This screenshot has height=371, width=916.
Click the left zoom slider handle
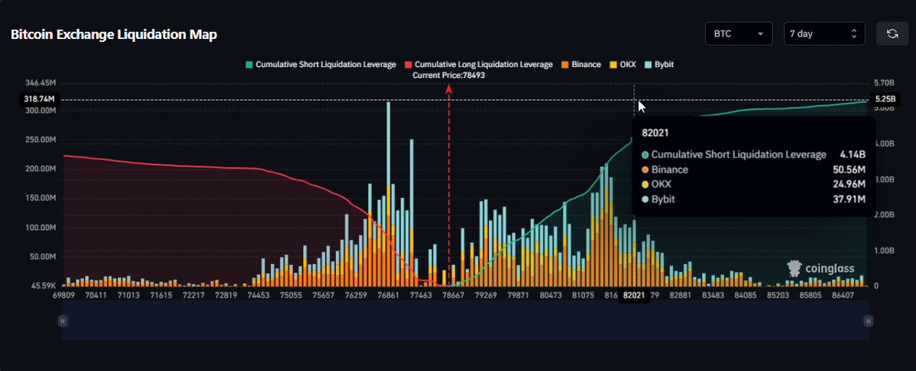coord(63,321)
